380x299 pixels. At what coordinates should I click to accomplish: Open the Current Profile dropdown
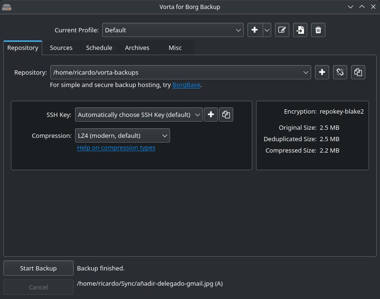point(173,30)
